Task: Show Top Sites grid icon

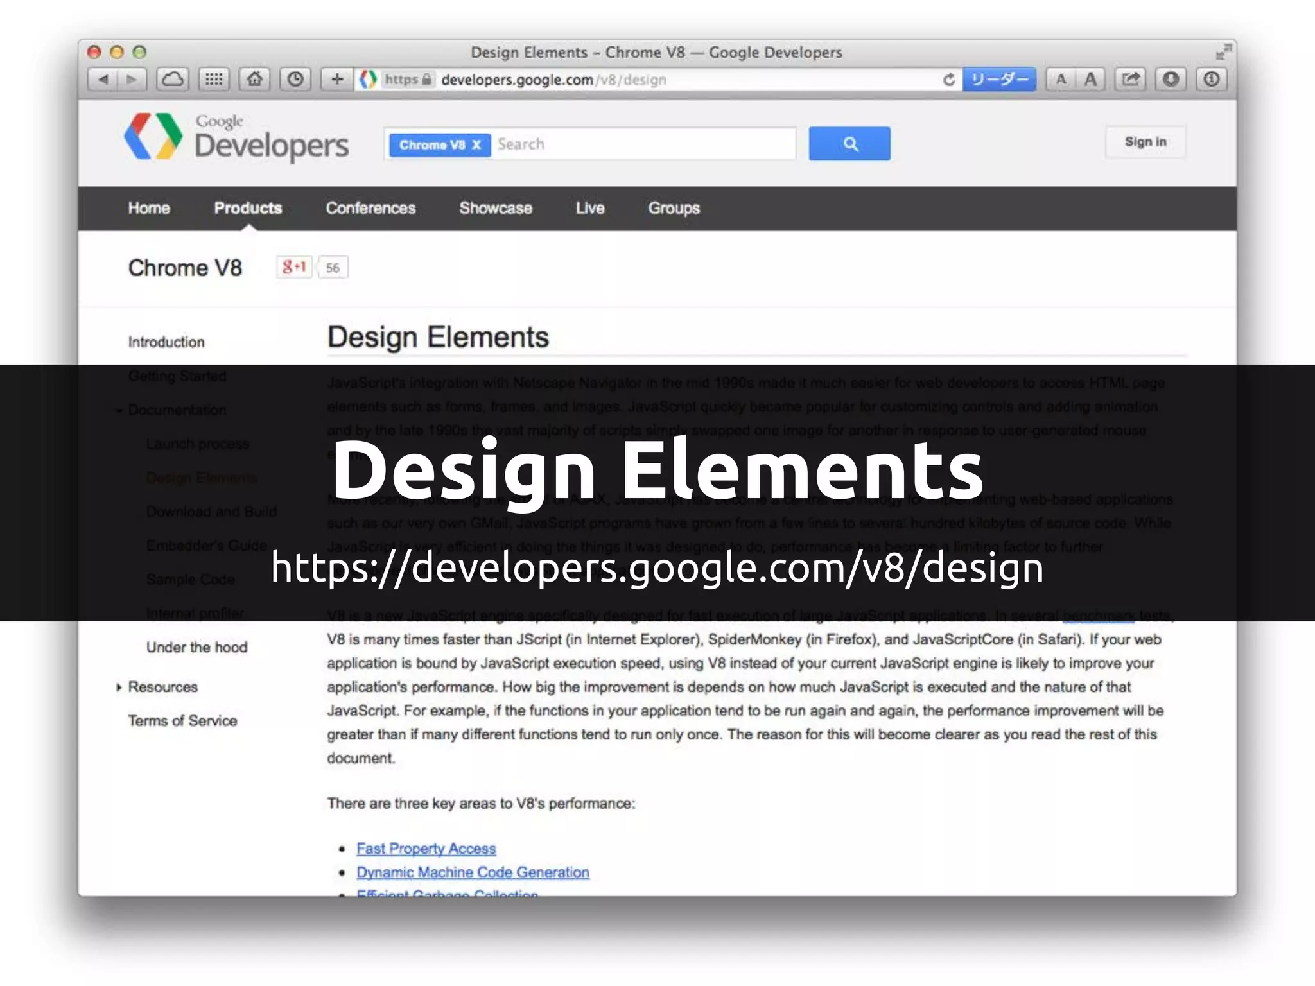Action: click(214, 80)
